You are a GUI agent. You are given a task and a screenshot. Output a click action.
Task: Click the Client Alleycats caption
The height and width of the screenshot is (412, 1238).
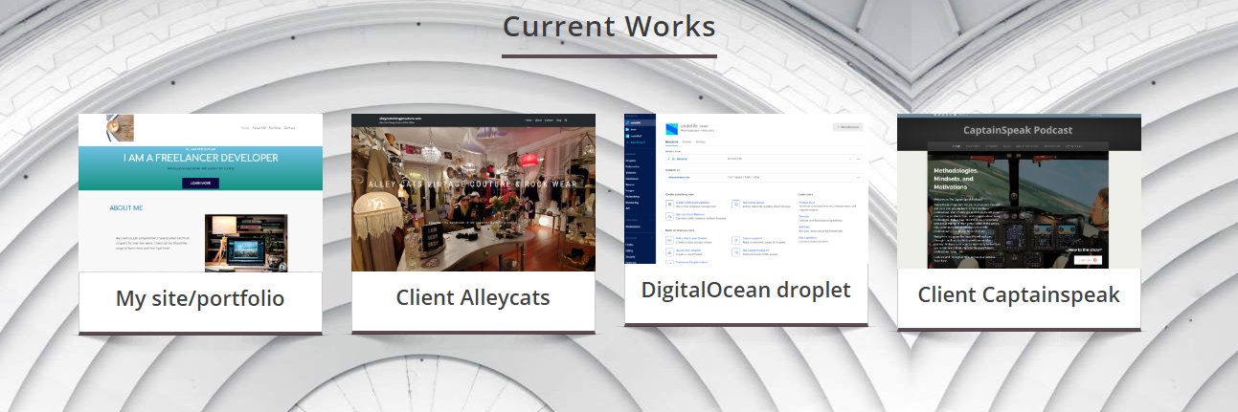click(x=473, y=297)
